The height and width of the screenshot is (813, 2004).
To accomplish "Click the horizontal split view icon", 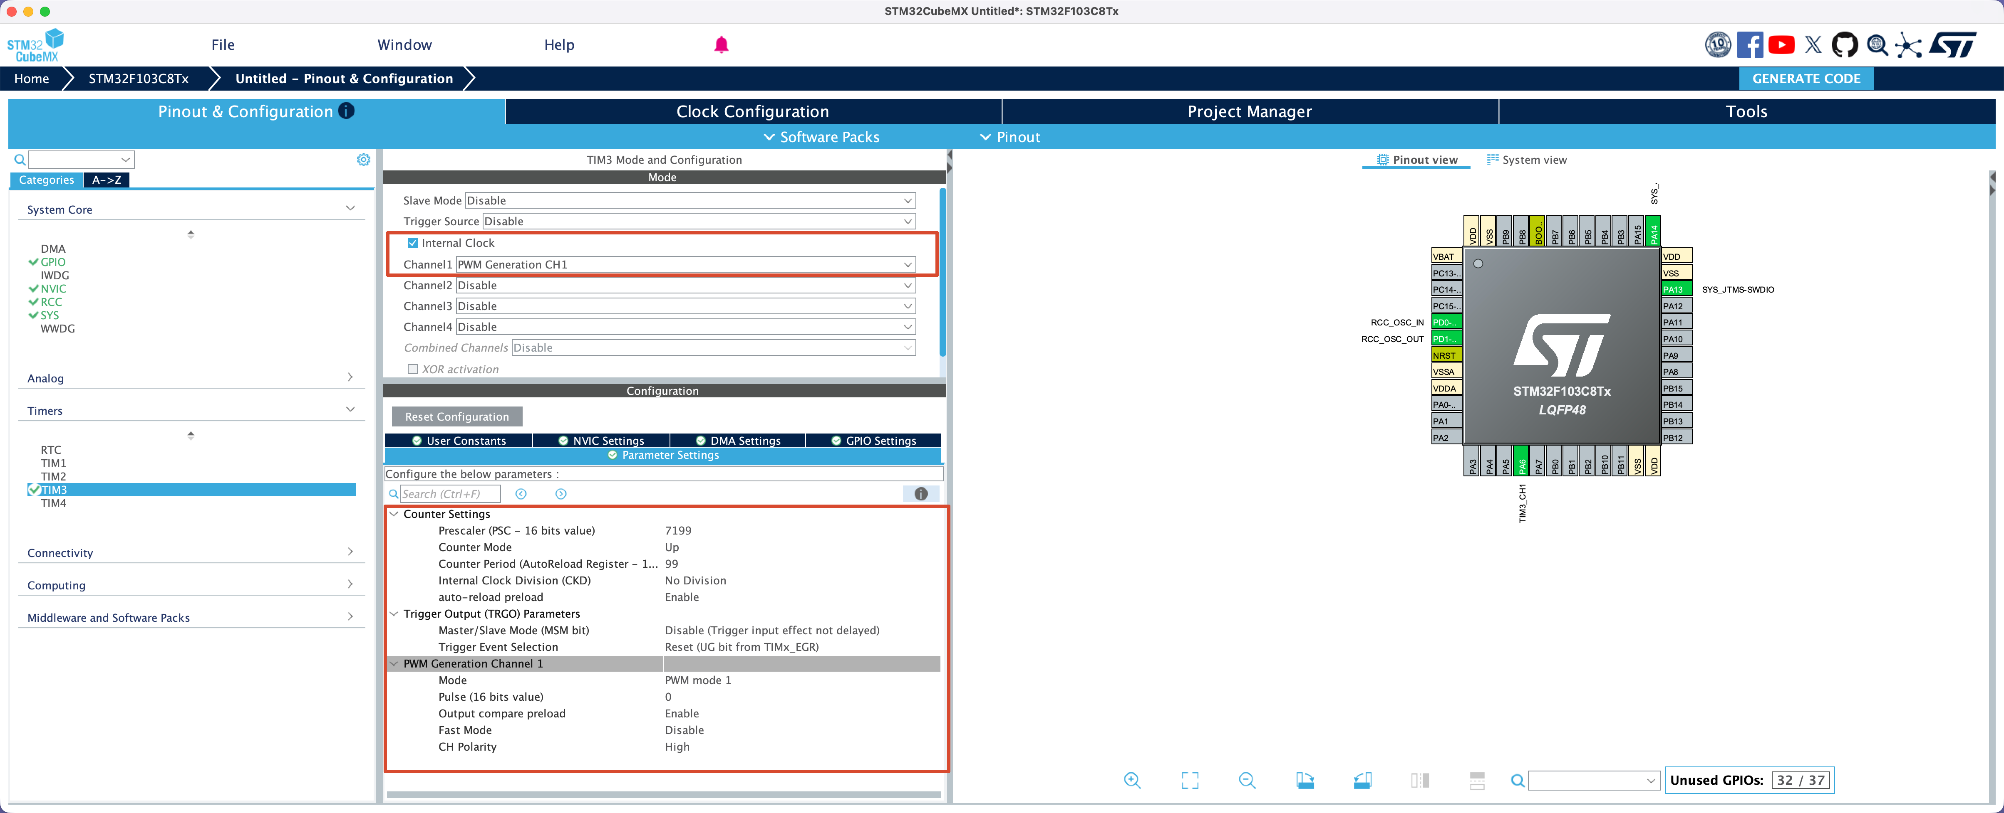I will (1476, 780).
